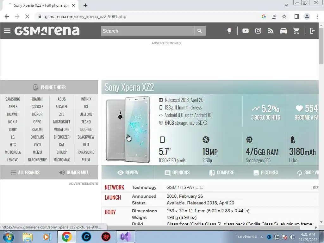Bookmark this page with star icon
This screenshot has width=324, height=243.
click(284, 16)
